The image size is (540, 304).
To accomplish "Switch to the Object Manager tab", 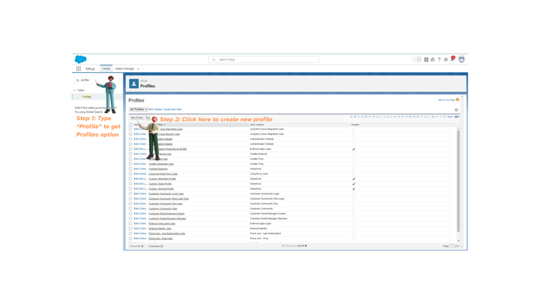I will (125, 69).
